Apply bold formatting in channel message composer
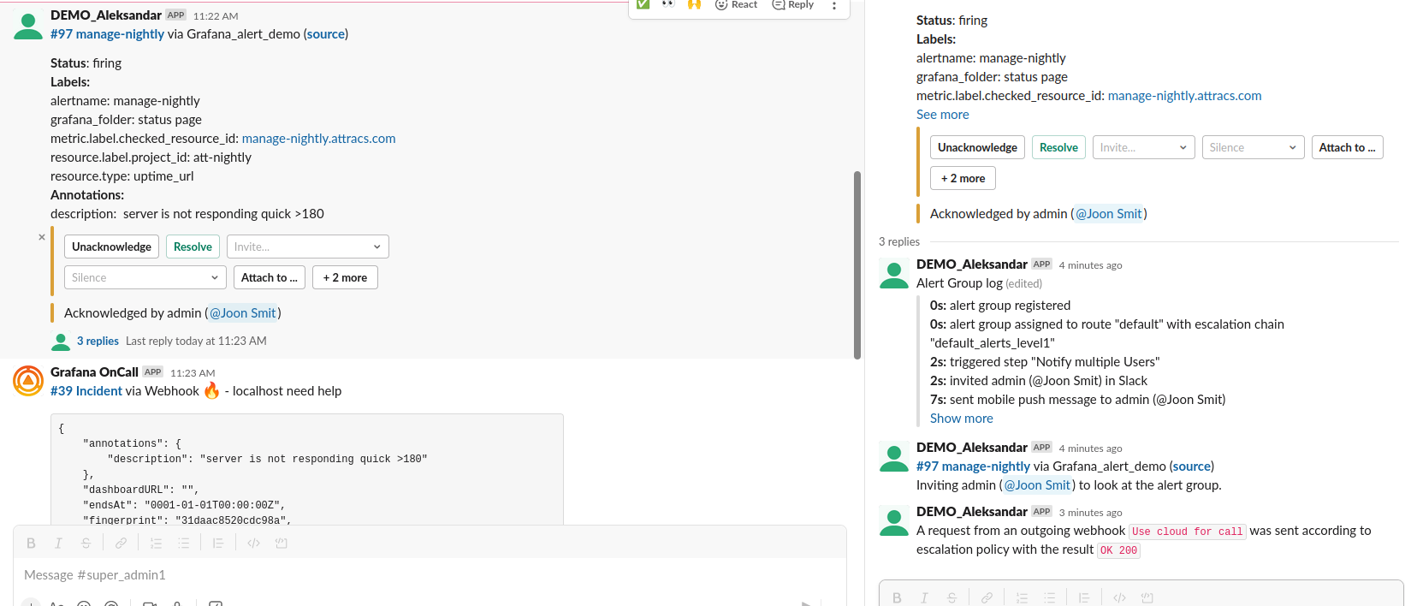The width and height of the screenshot is (1405, 606). [31, 543]
